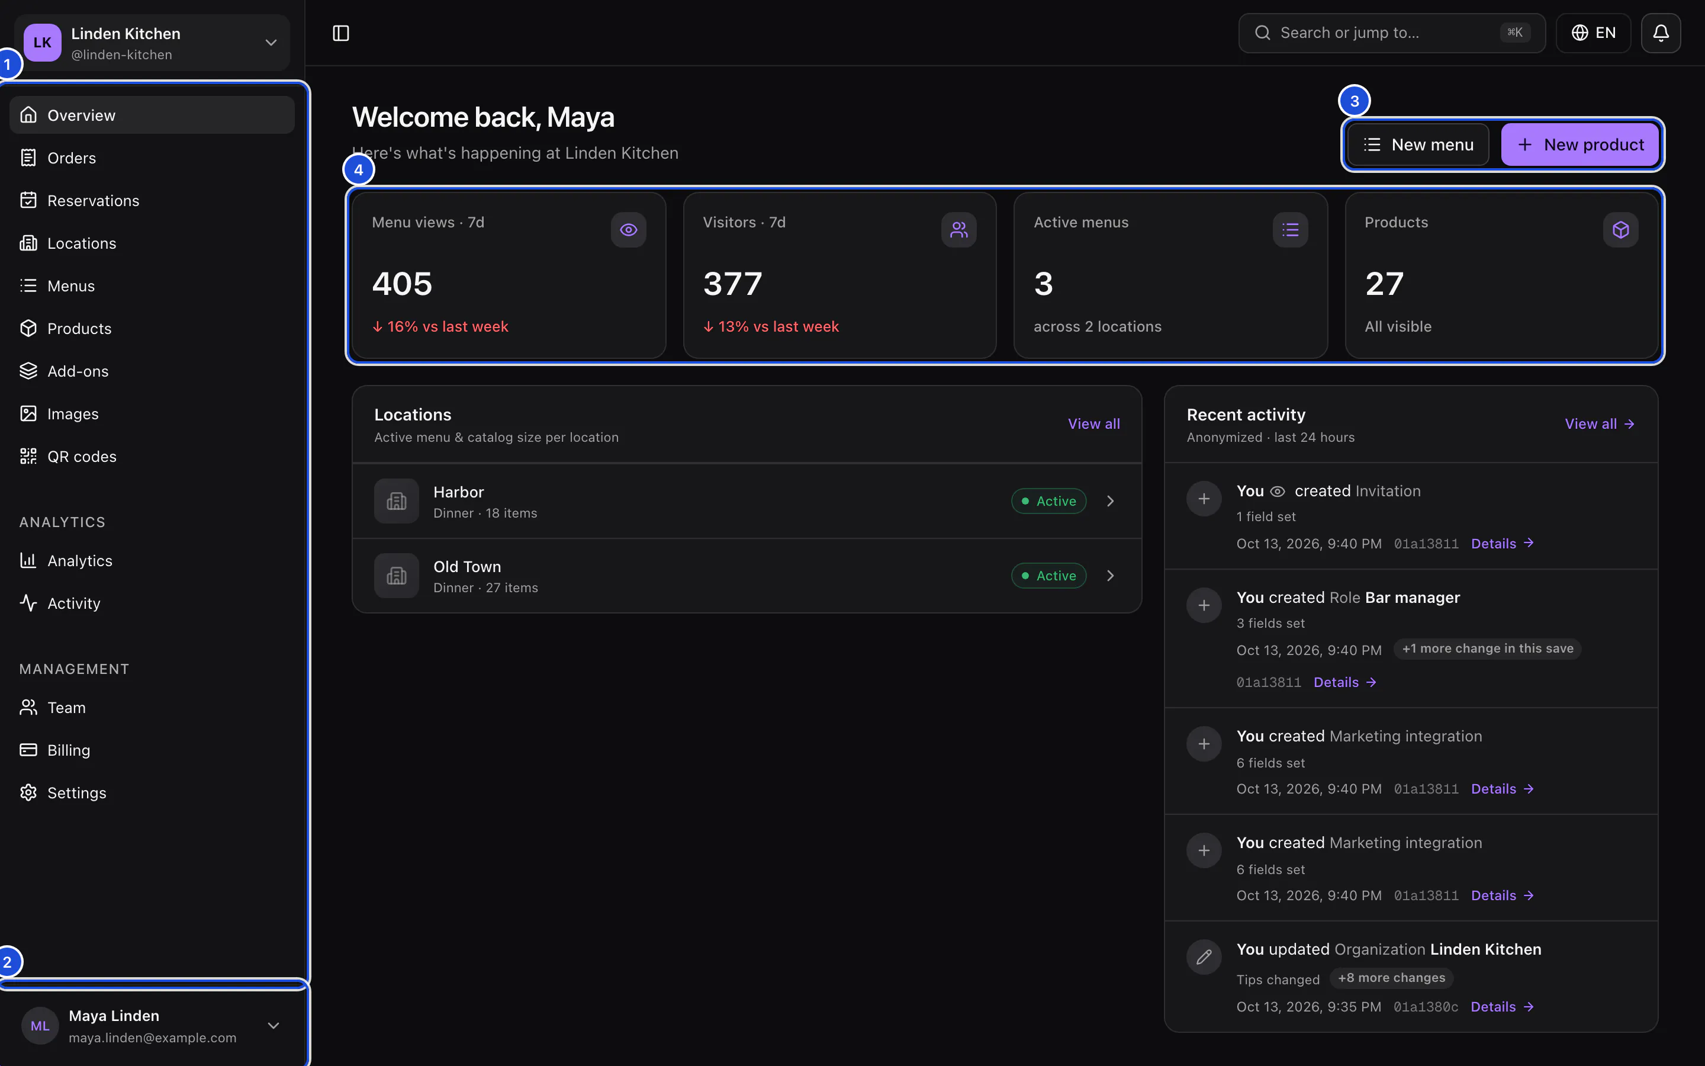Click the plus icon beside created Invitation
The width and height of the screenshot is (1705, 1066).
1204,499
